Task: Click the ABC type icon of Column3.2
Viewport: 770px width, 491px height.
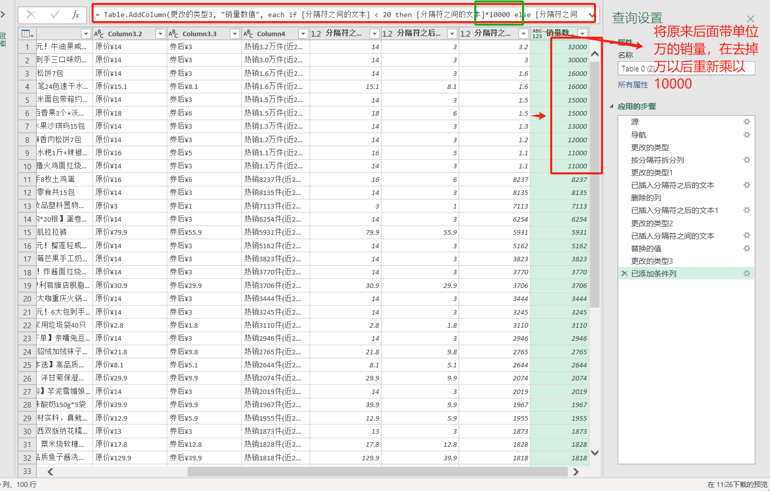Action: tap(99, 34)
